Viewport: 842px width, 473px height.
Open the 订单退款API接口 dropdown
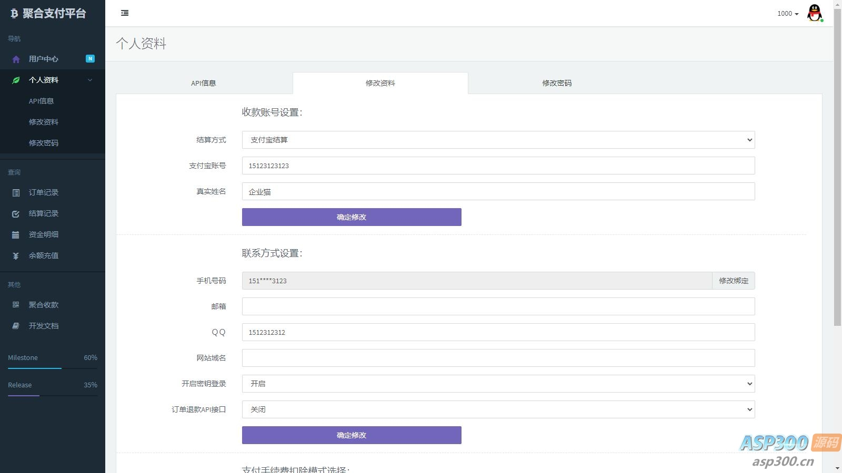click(498, 409)
